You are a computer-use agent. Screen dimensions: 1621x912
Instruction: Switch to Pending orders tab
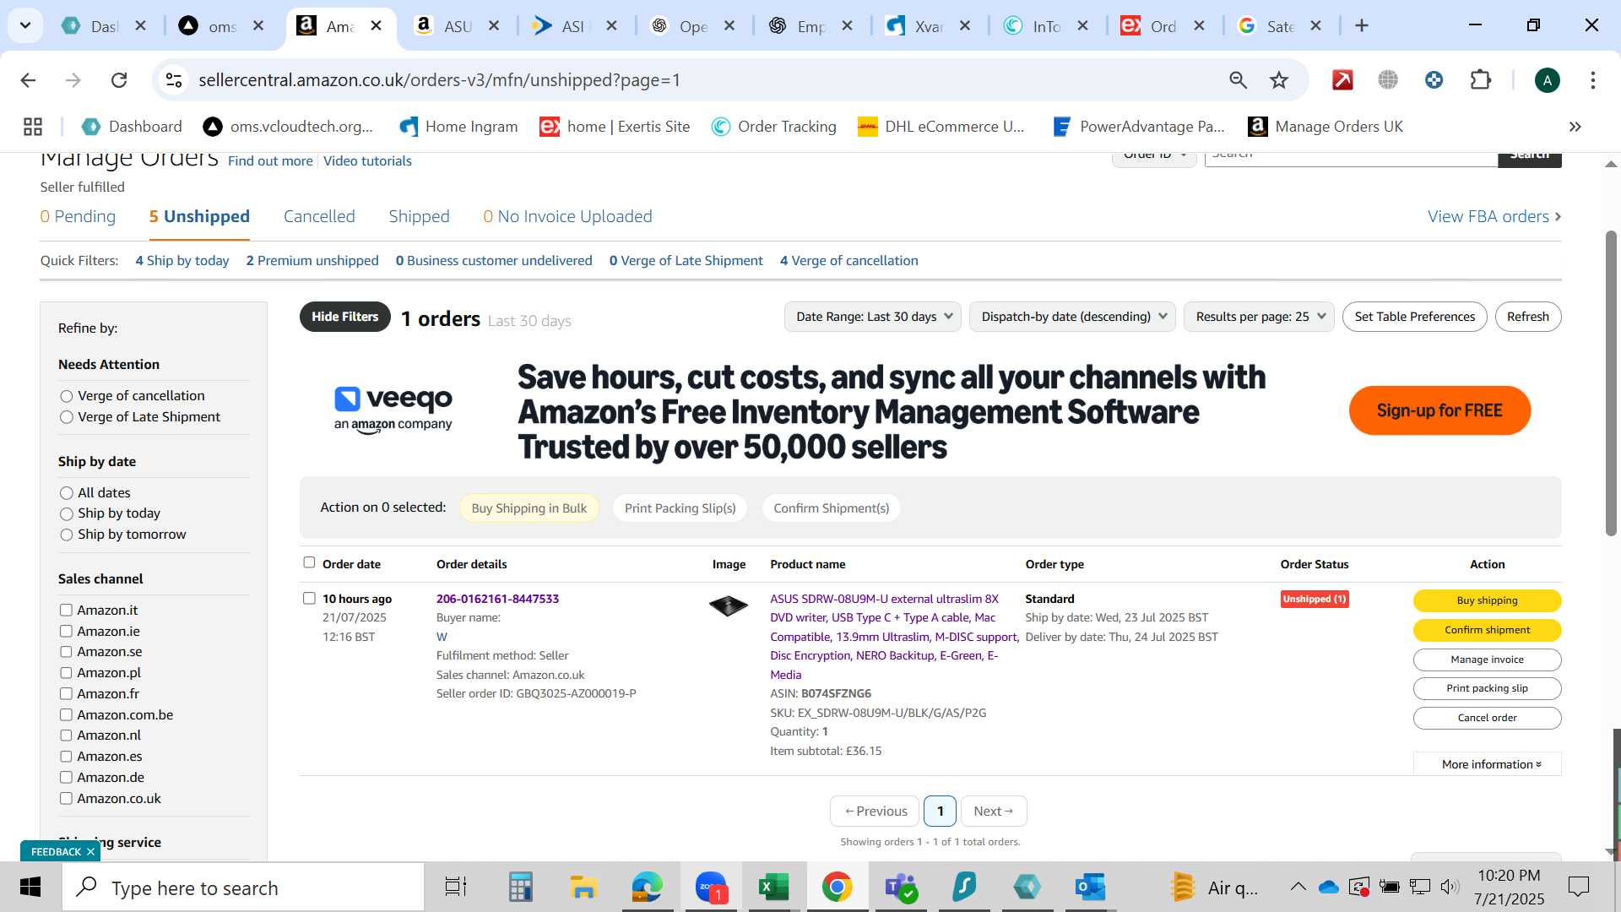coord(78,216)
